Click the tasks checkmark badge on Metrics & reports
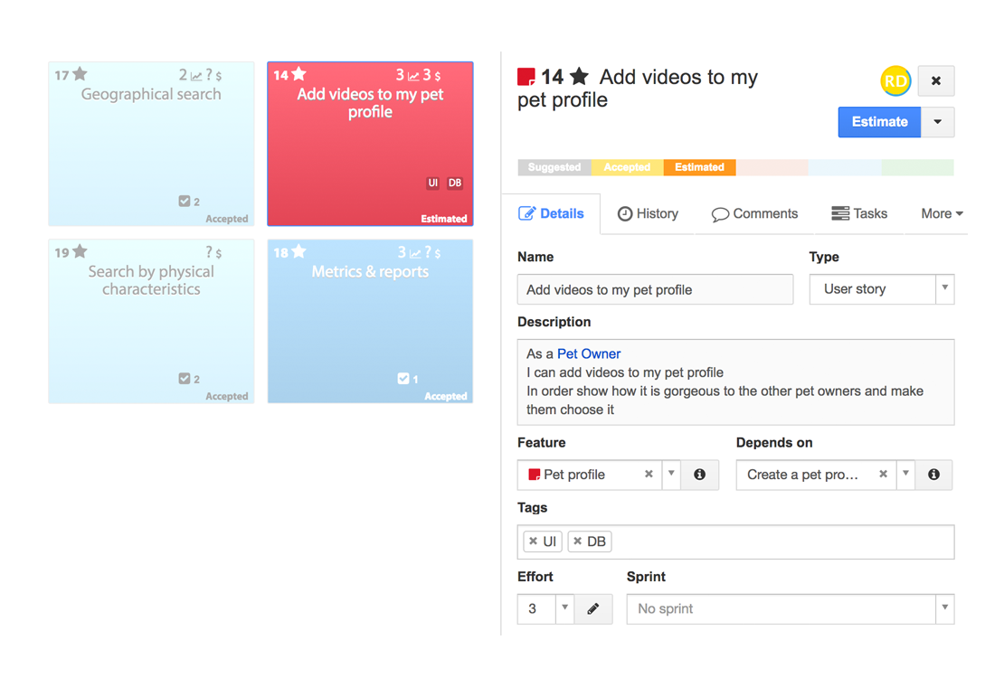The width and height of the screenshot is (1004, 687). (x=405, y=379)
